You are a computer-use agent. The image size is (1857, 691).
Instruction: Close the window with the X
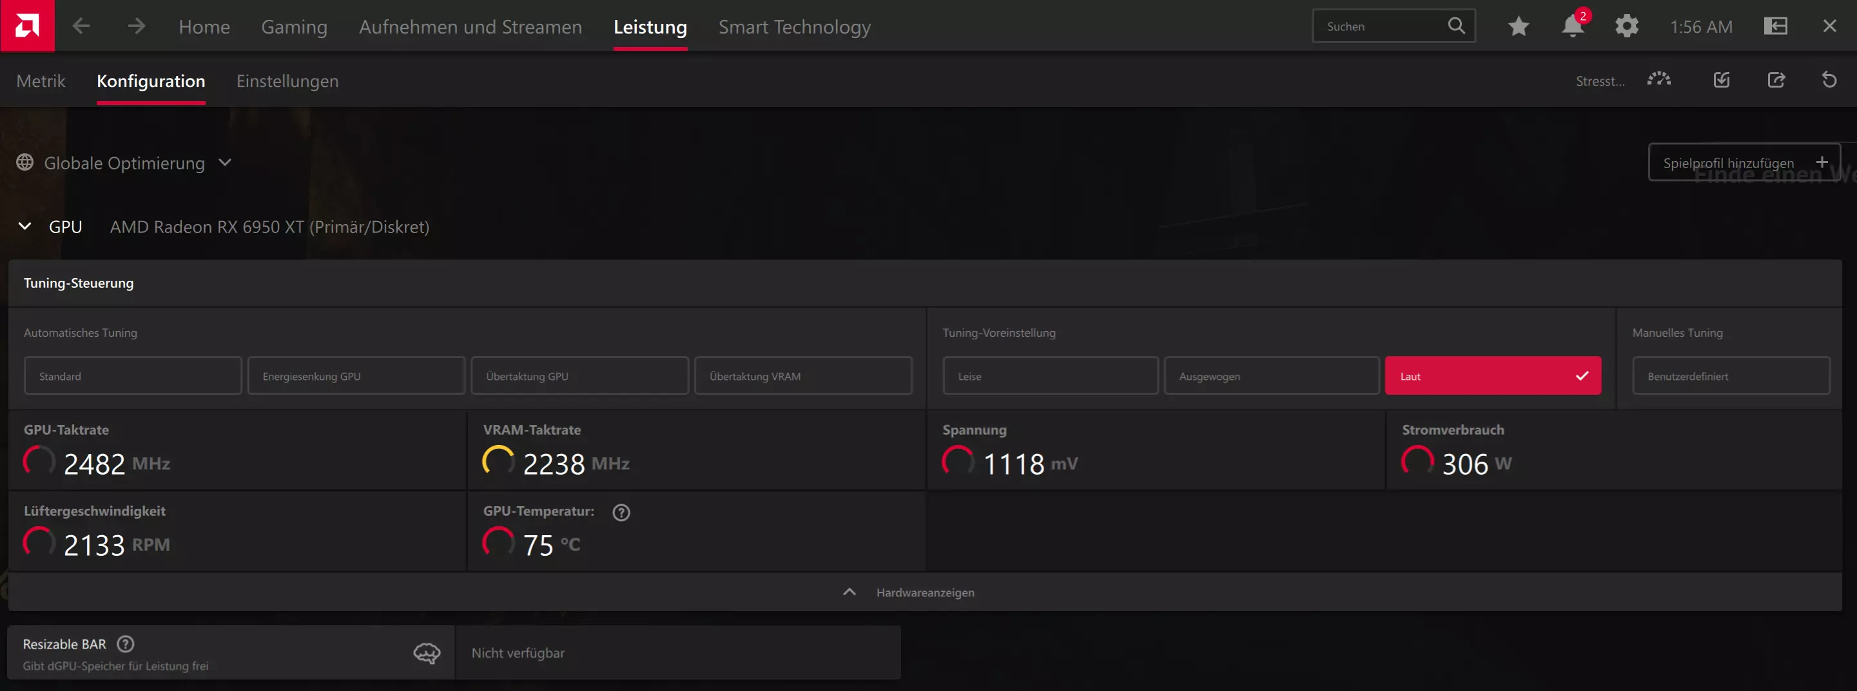coord(1830,26)
